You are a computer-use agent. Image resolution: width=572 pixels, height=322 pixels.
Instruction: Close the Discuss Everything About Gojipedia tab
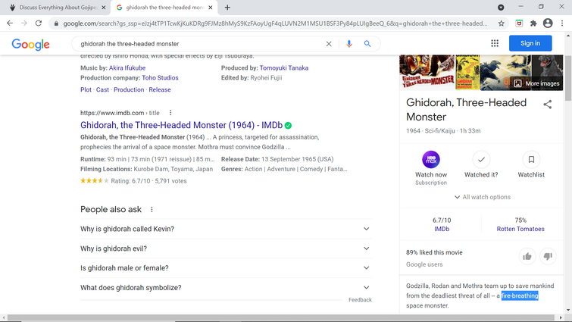[x=104, y=8]
